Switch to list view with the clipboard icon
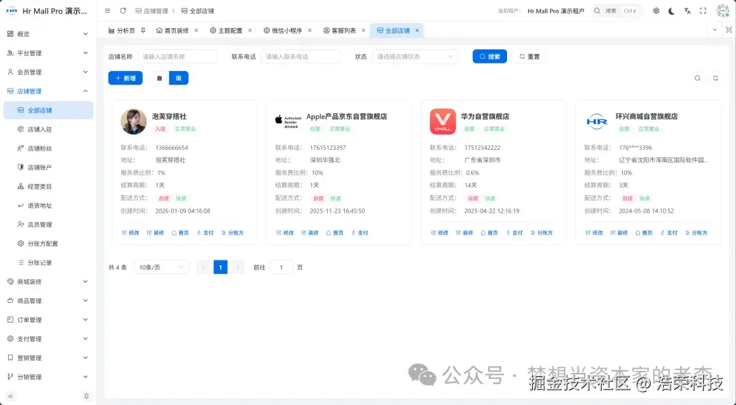736x405 pixels. [x=159, y=78]
